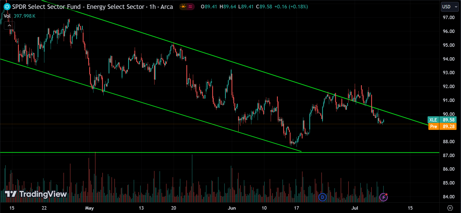Click the 84.00 price axis label
The height and width of the screenshot is (213, 461).
pos(449,197)
